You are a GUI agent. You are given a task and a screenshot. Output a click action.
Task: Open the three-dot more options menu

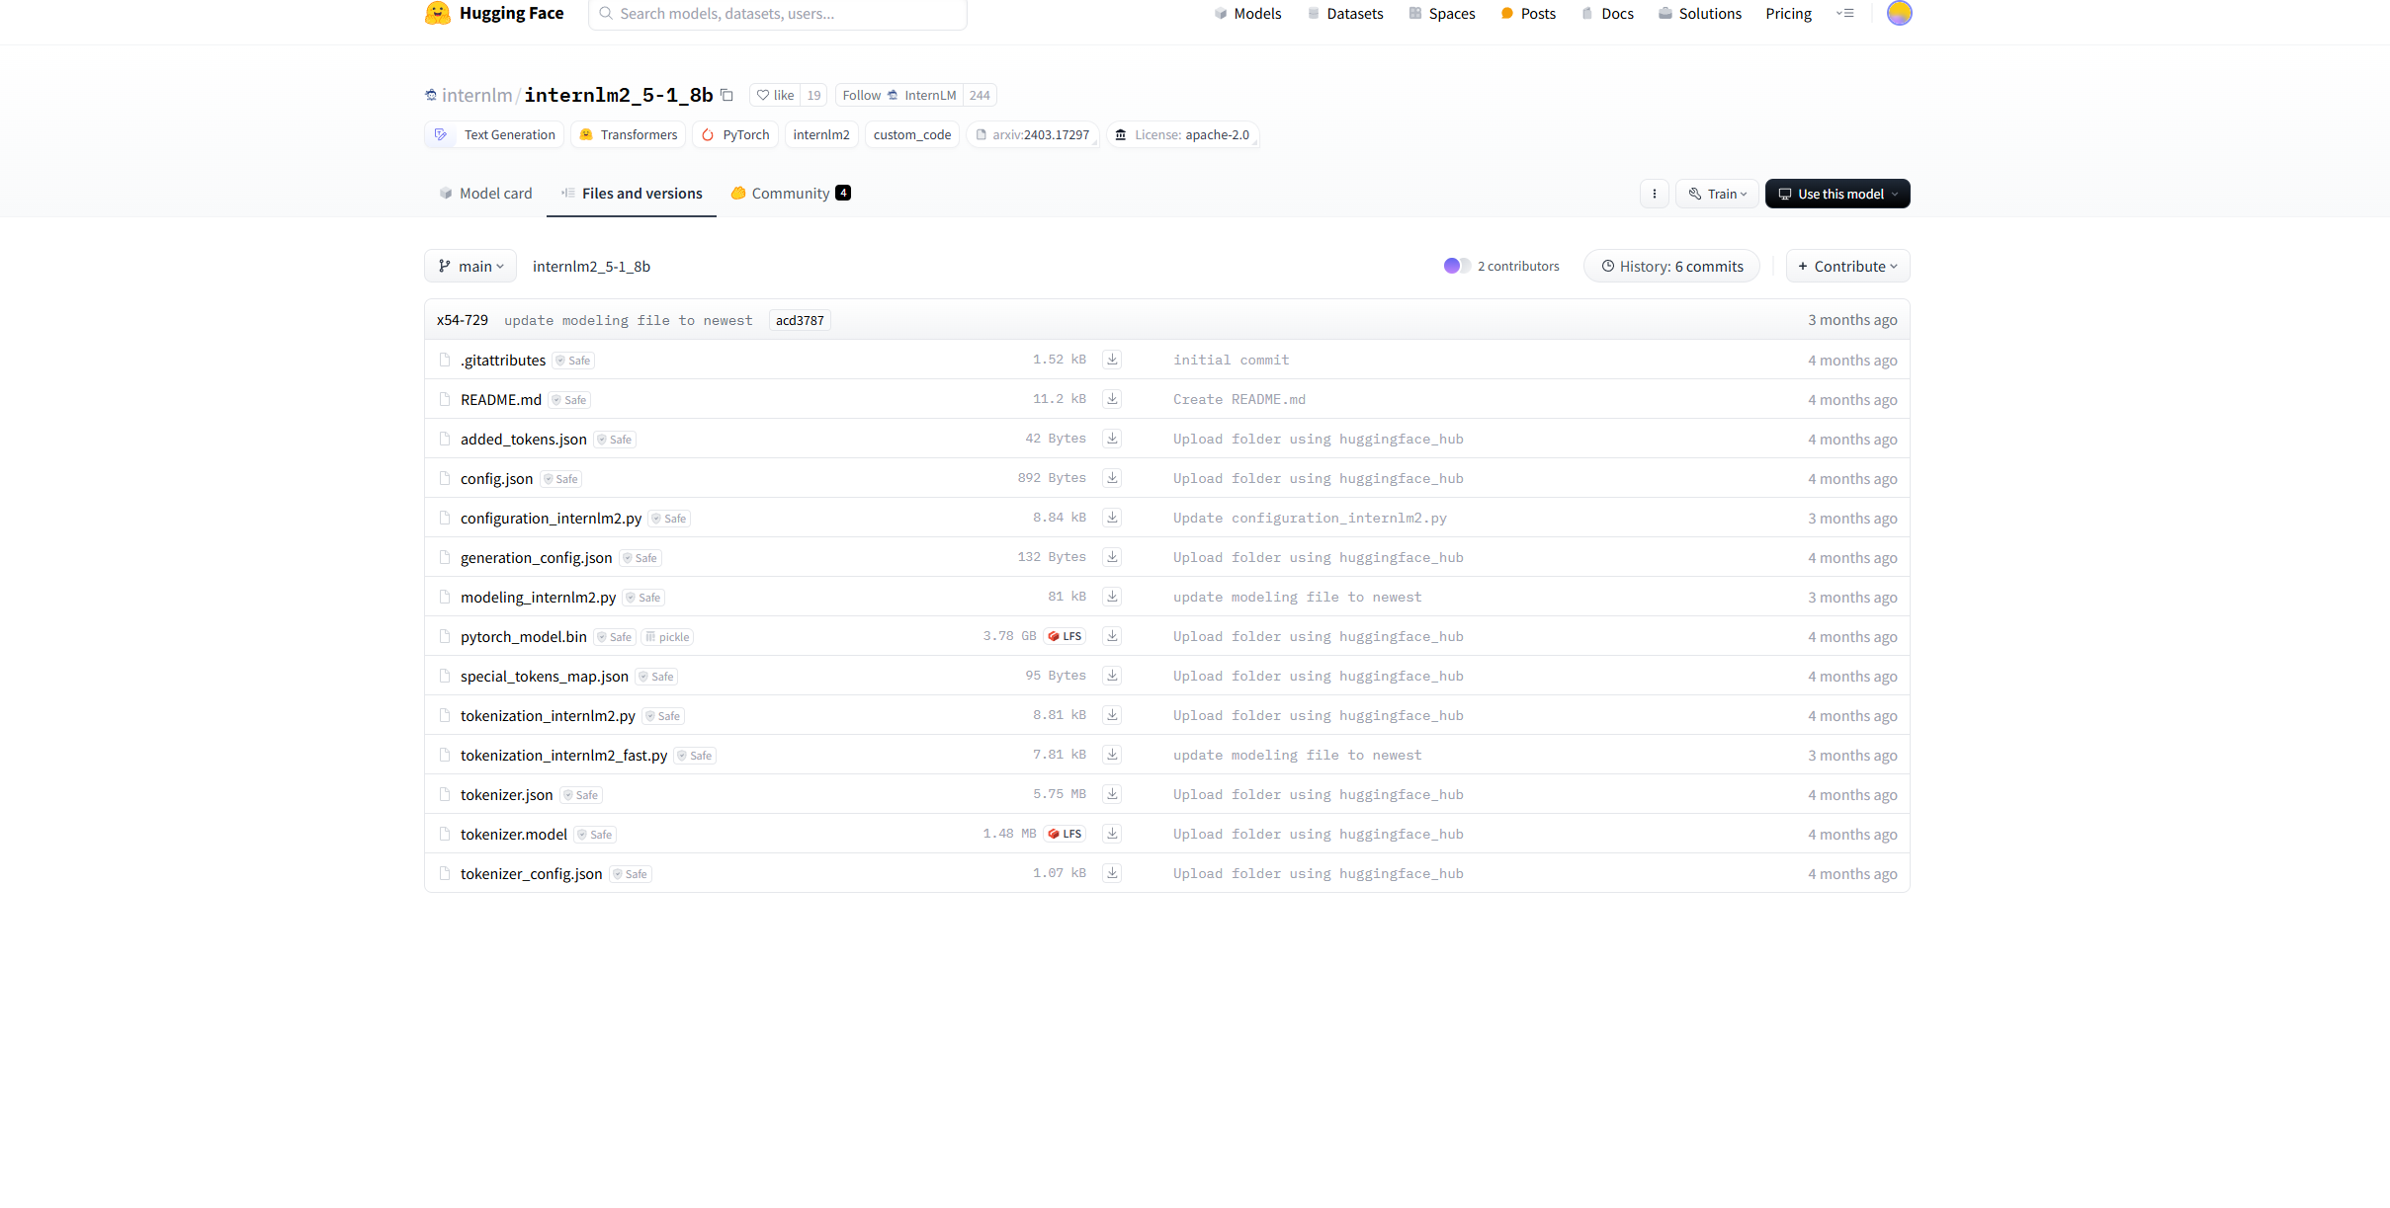point(1654,194)
